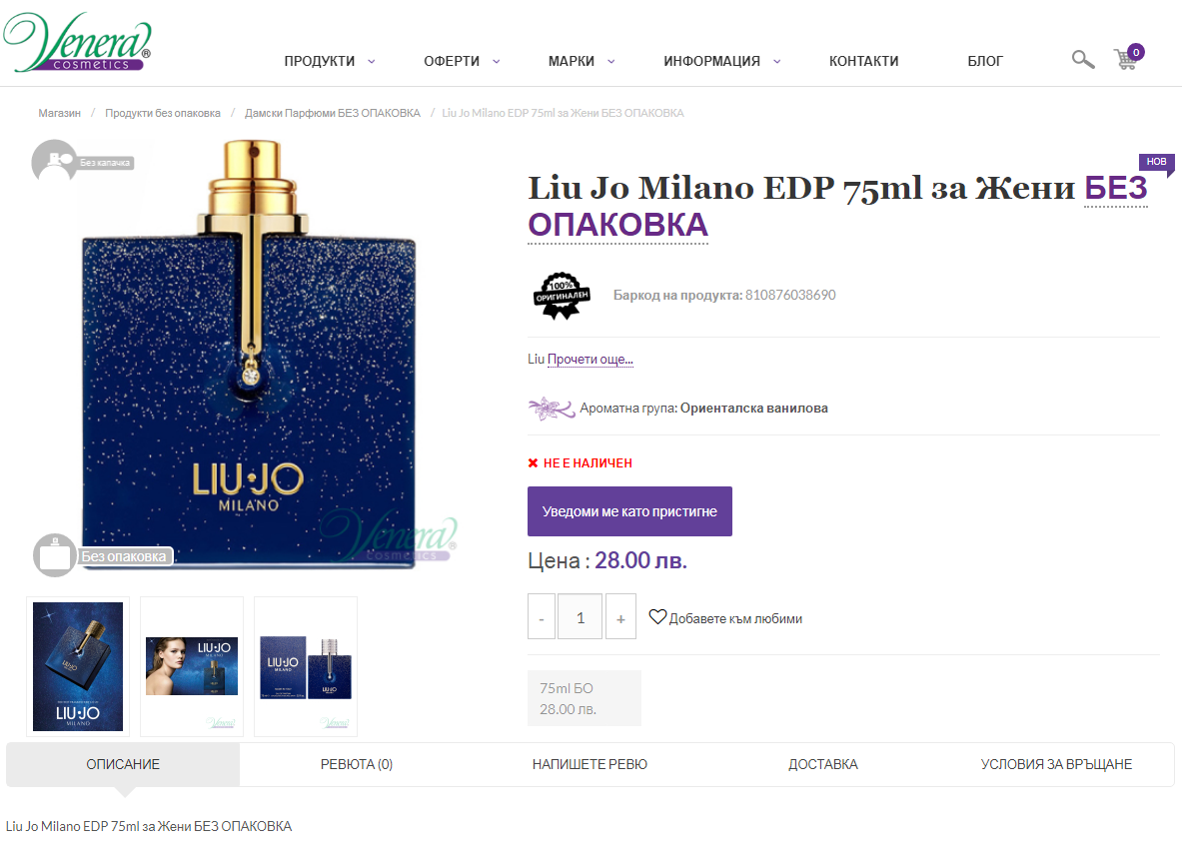Increase quantity with the plus button
Image resolution: width=1182 pixels, height=855 pixels.
(x=621, y=617)
